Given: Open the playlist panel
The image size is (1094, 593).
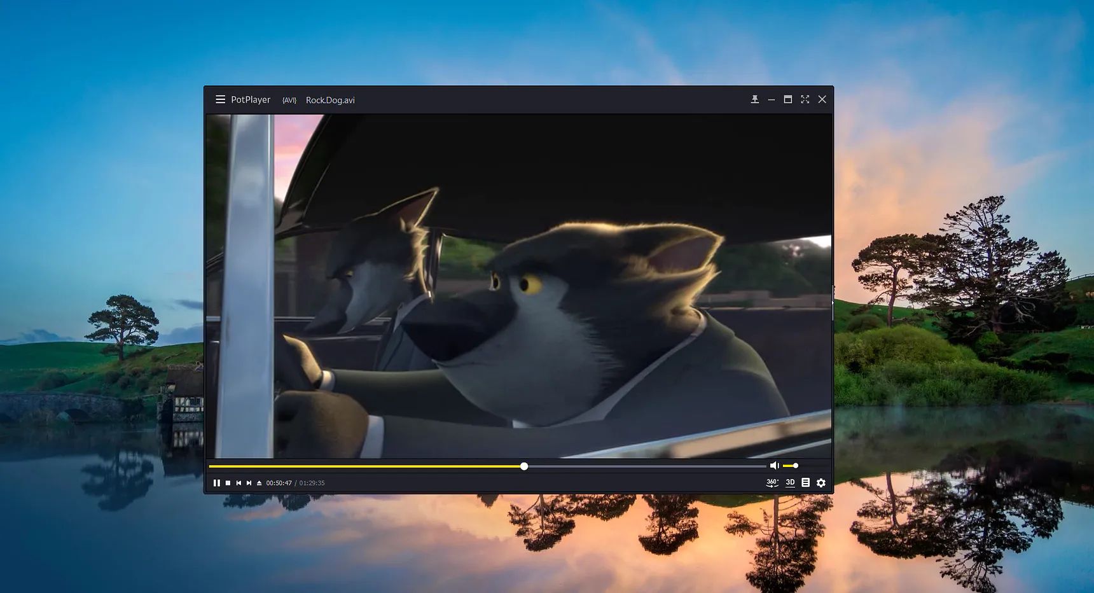Looking at the screenshot, I should point(805,483).
